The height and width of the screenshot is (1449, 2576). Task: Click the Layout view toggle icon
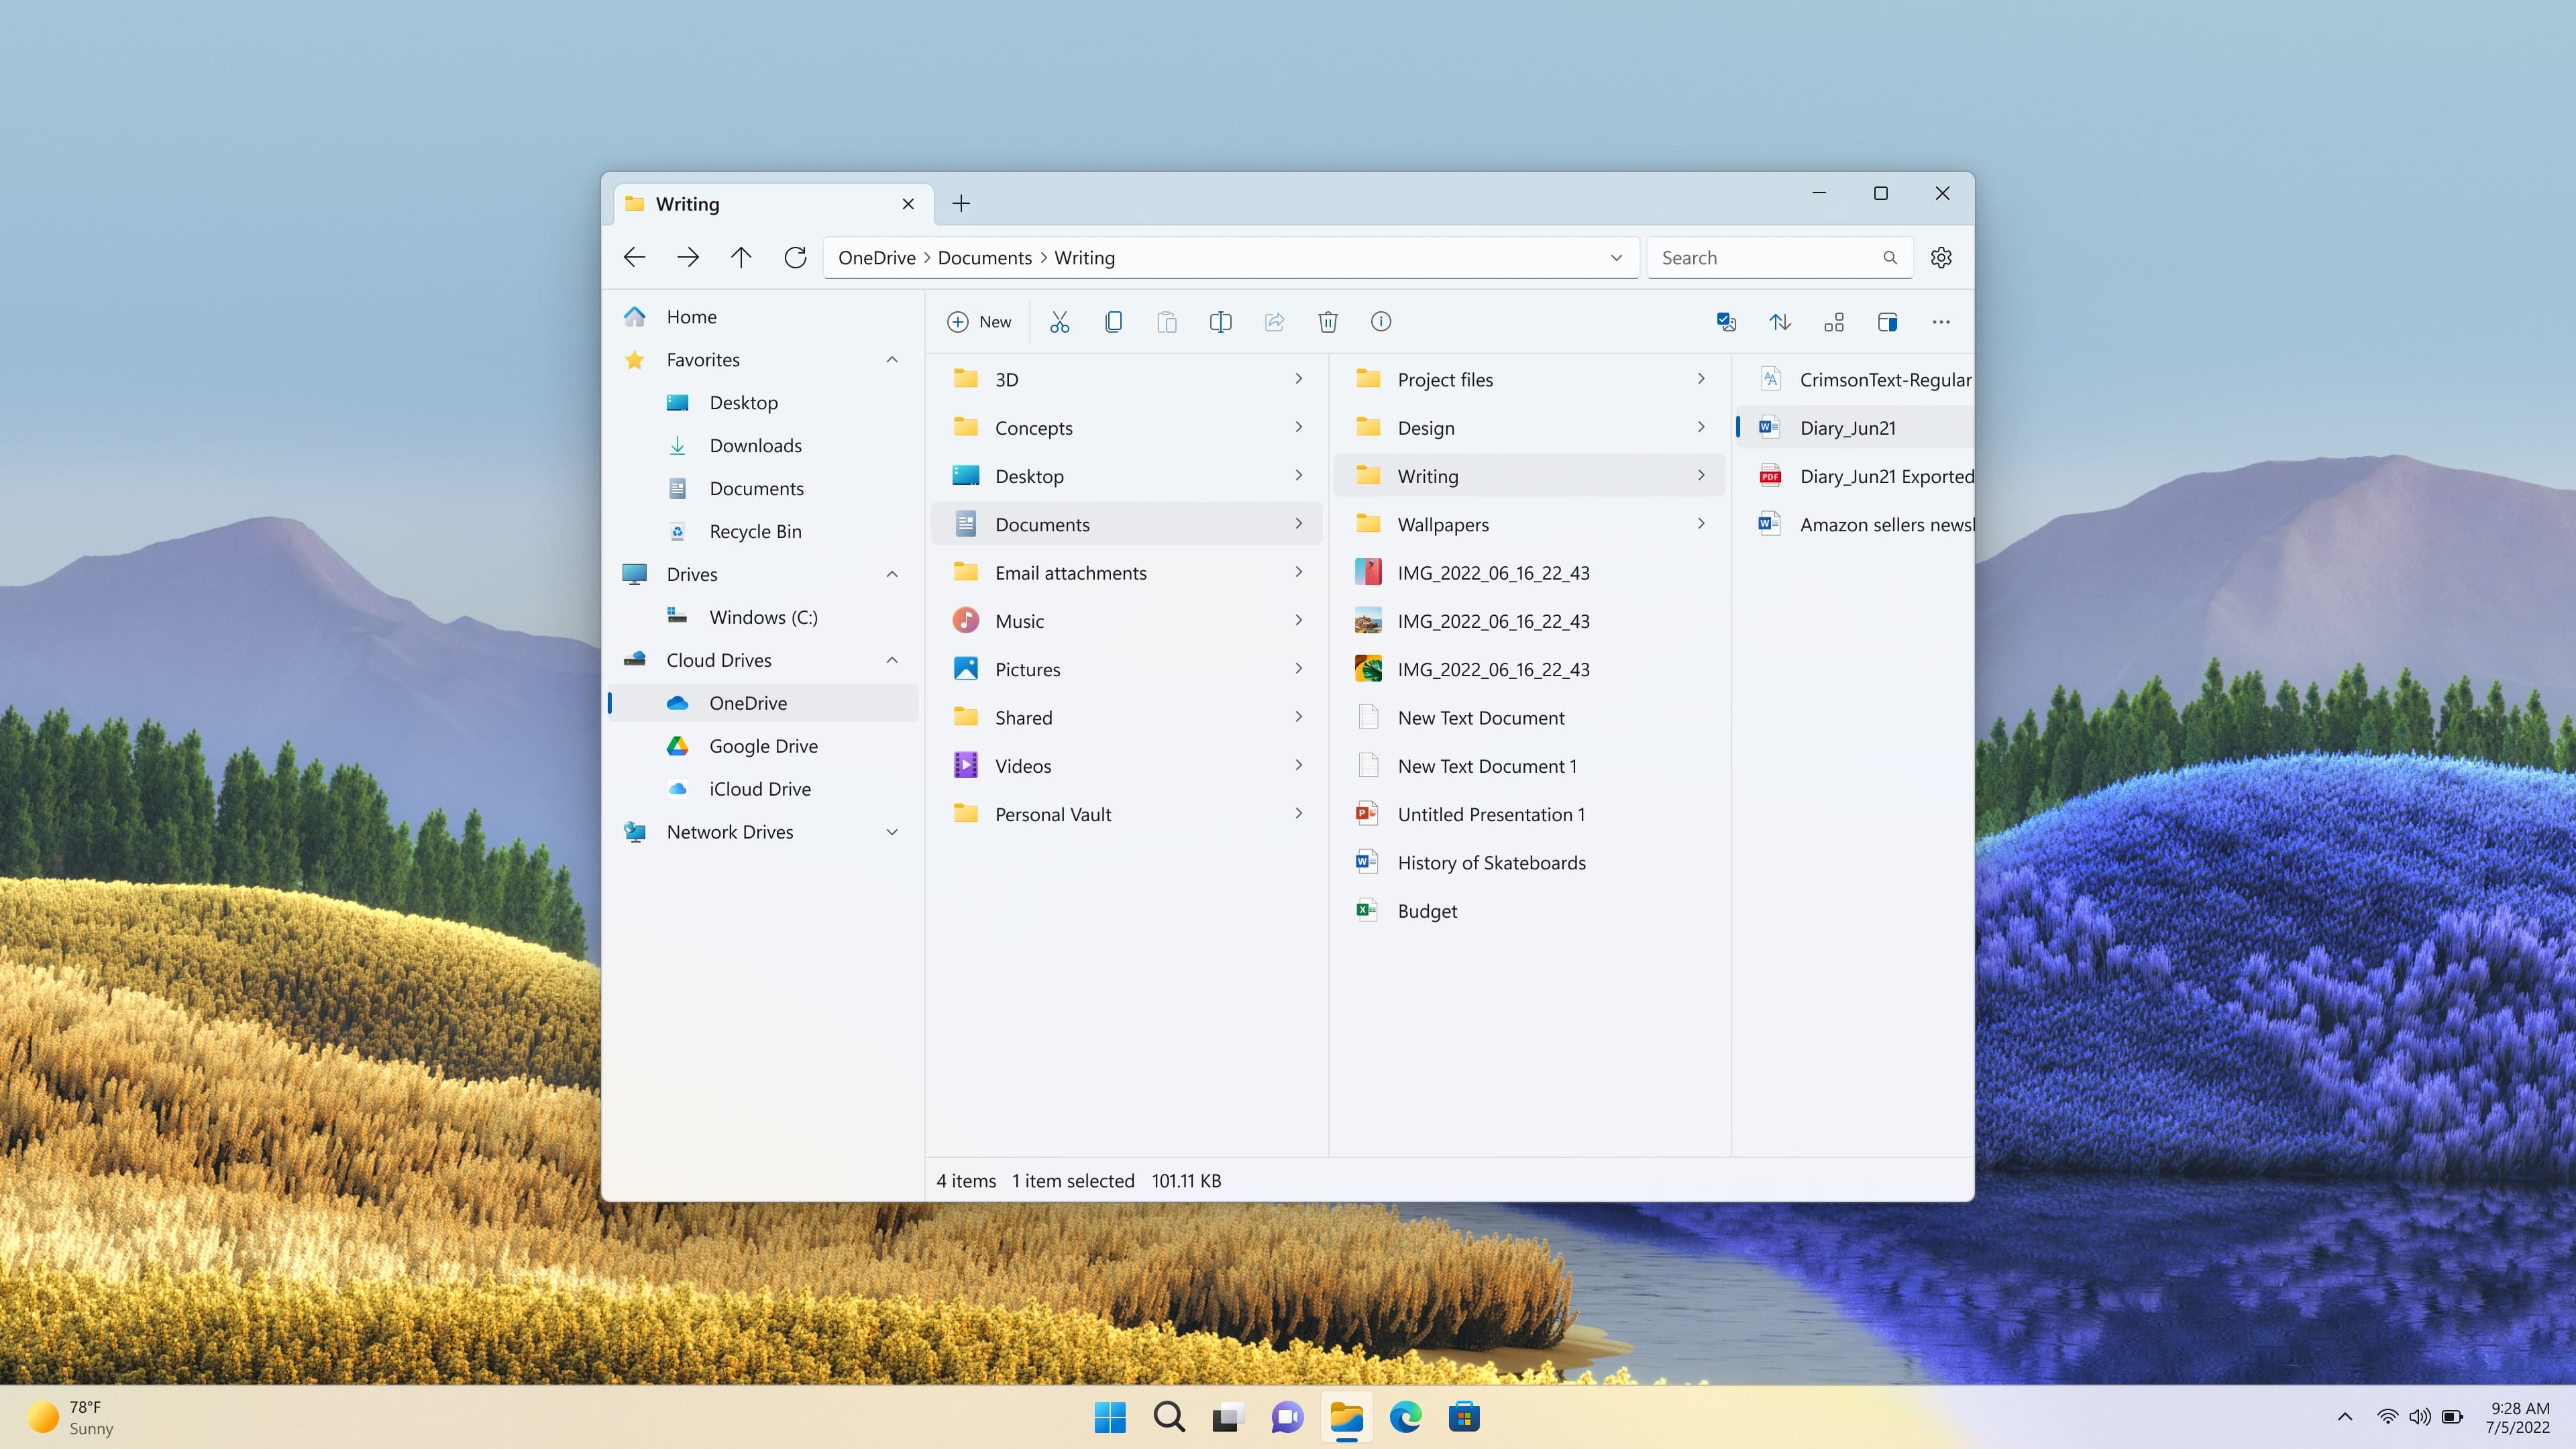pyautogui.click(x=1833, y=322)
